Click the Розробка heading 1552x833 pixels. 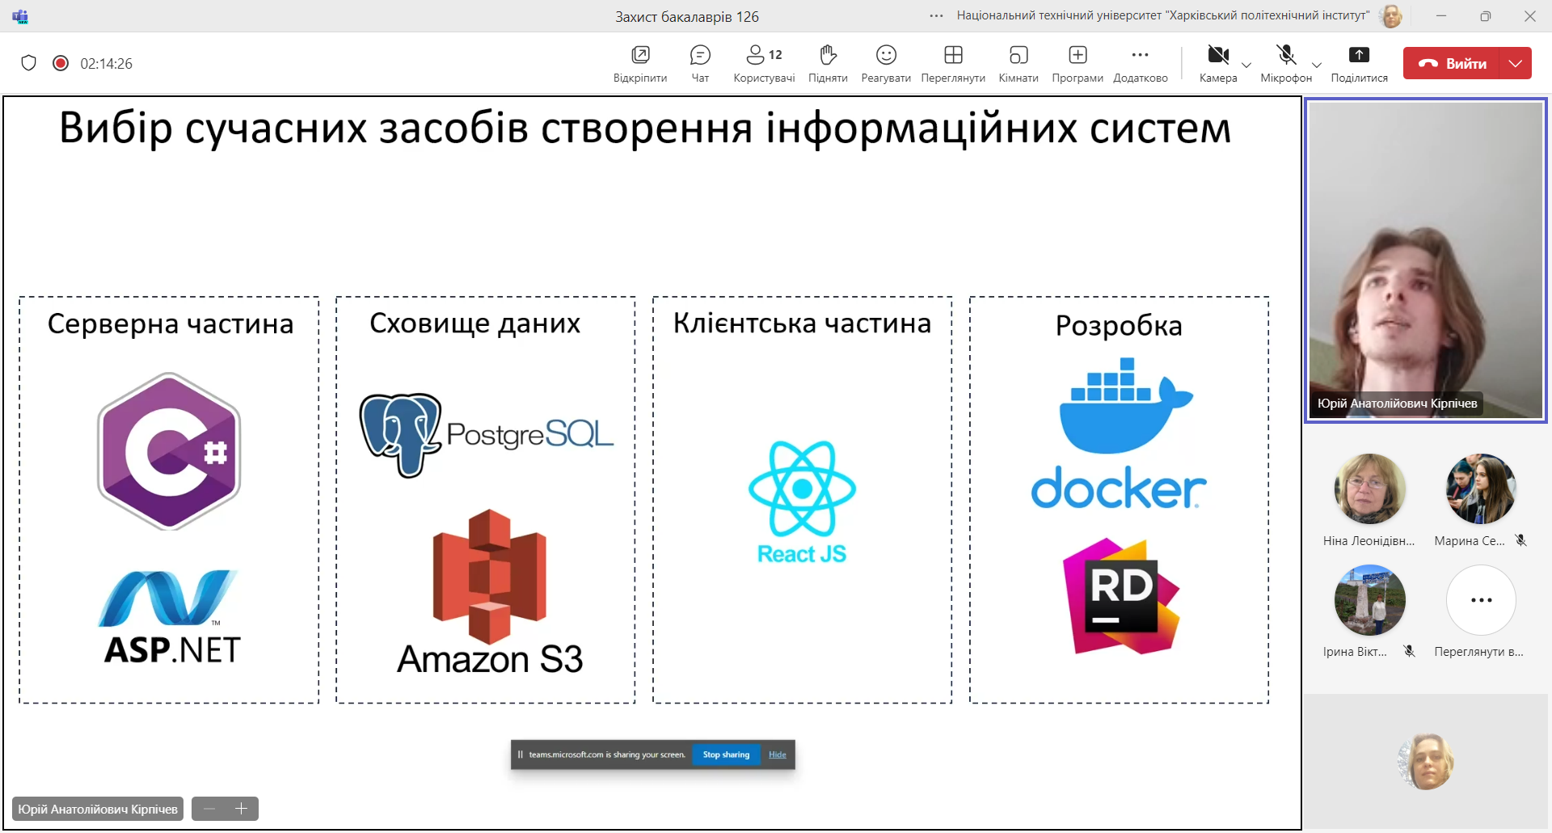click(x=1119, y=326)
